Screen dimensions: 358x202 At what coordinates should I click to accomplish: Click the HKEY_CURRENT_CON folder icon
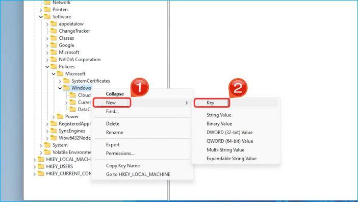coord(41,173)
